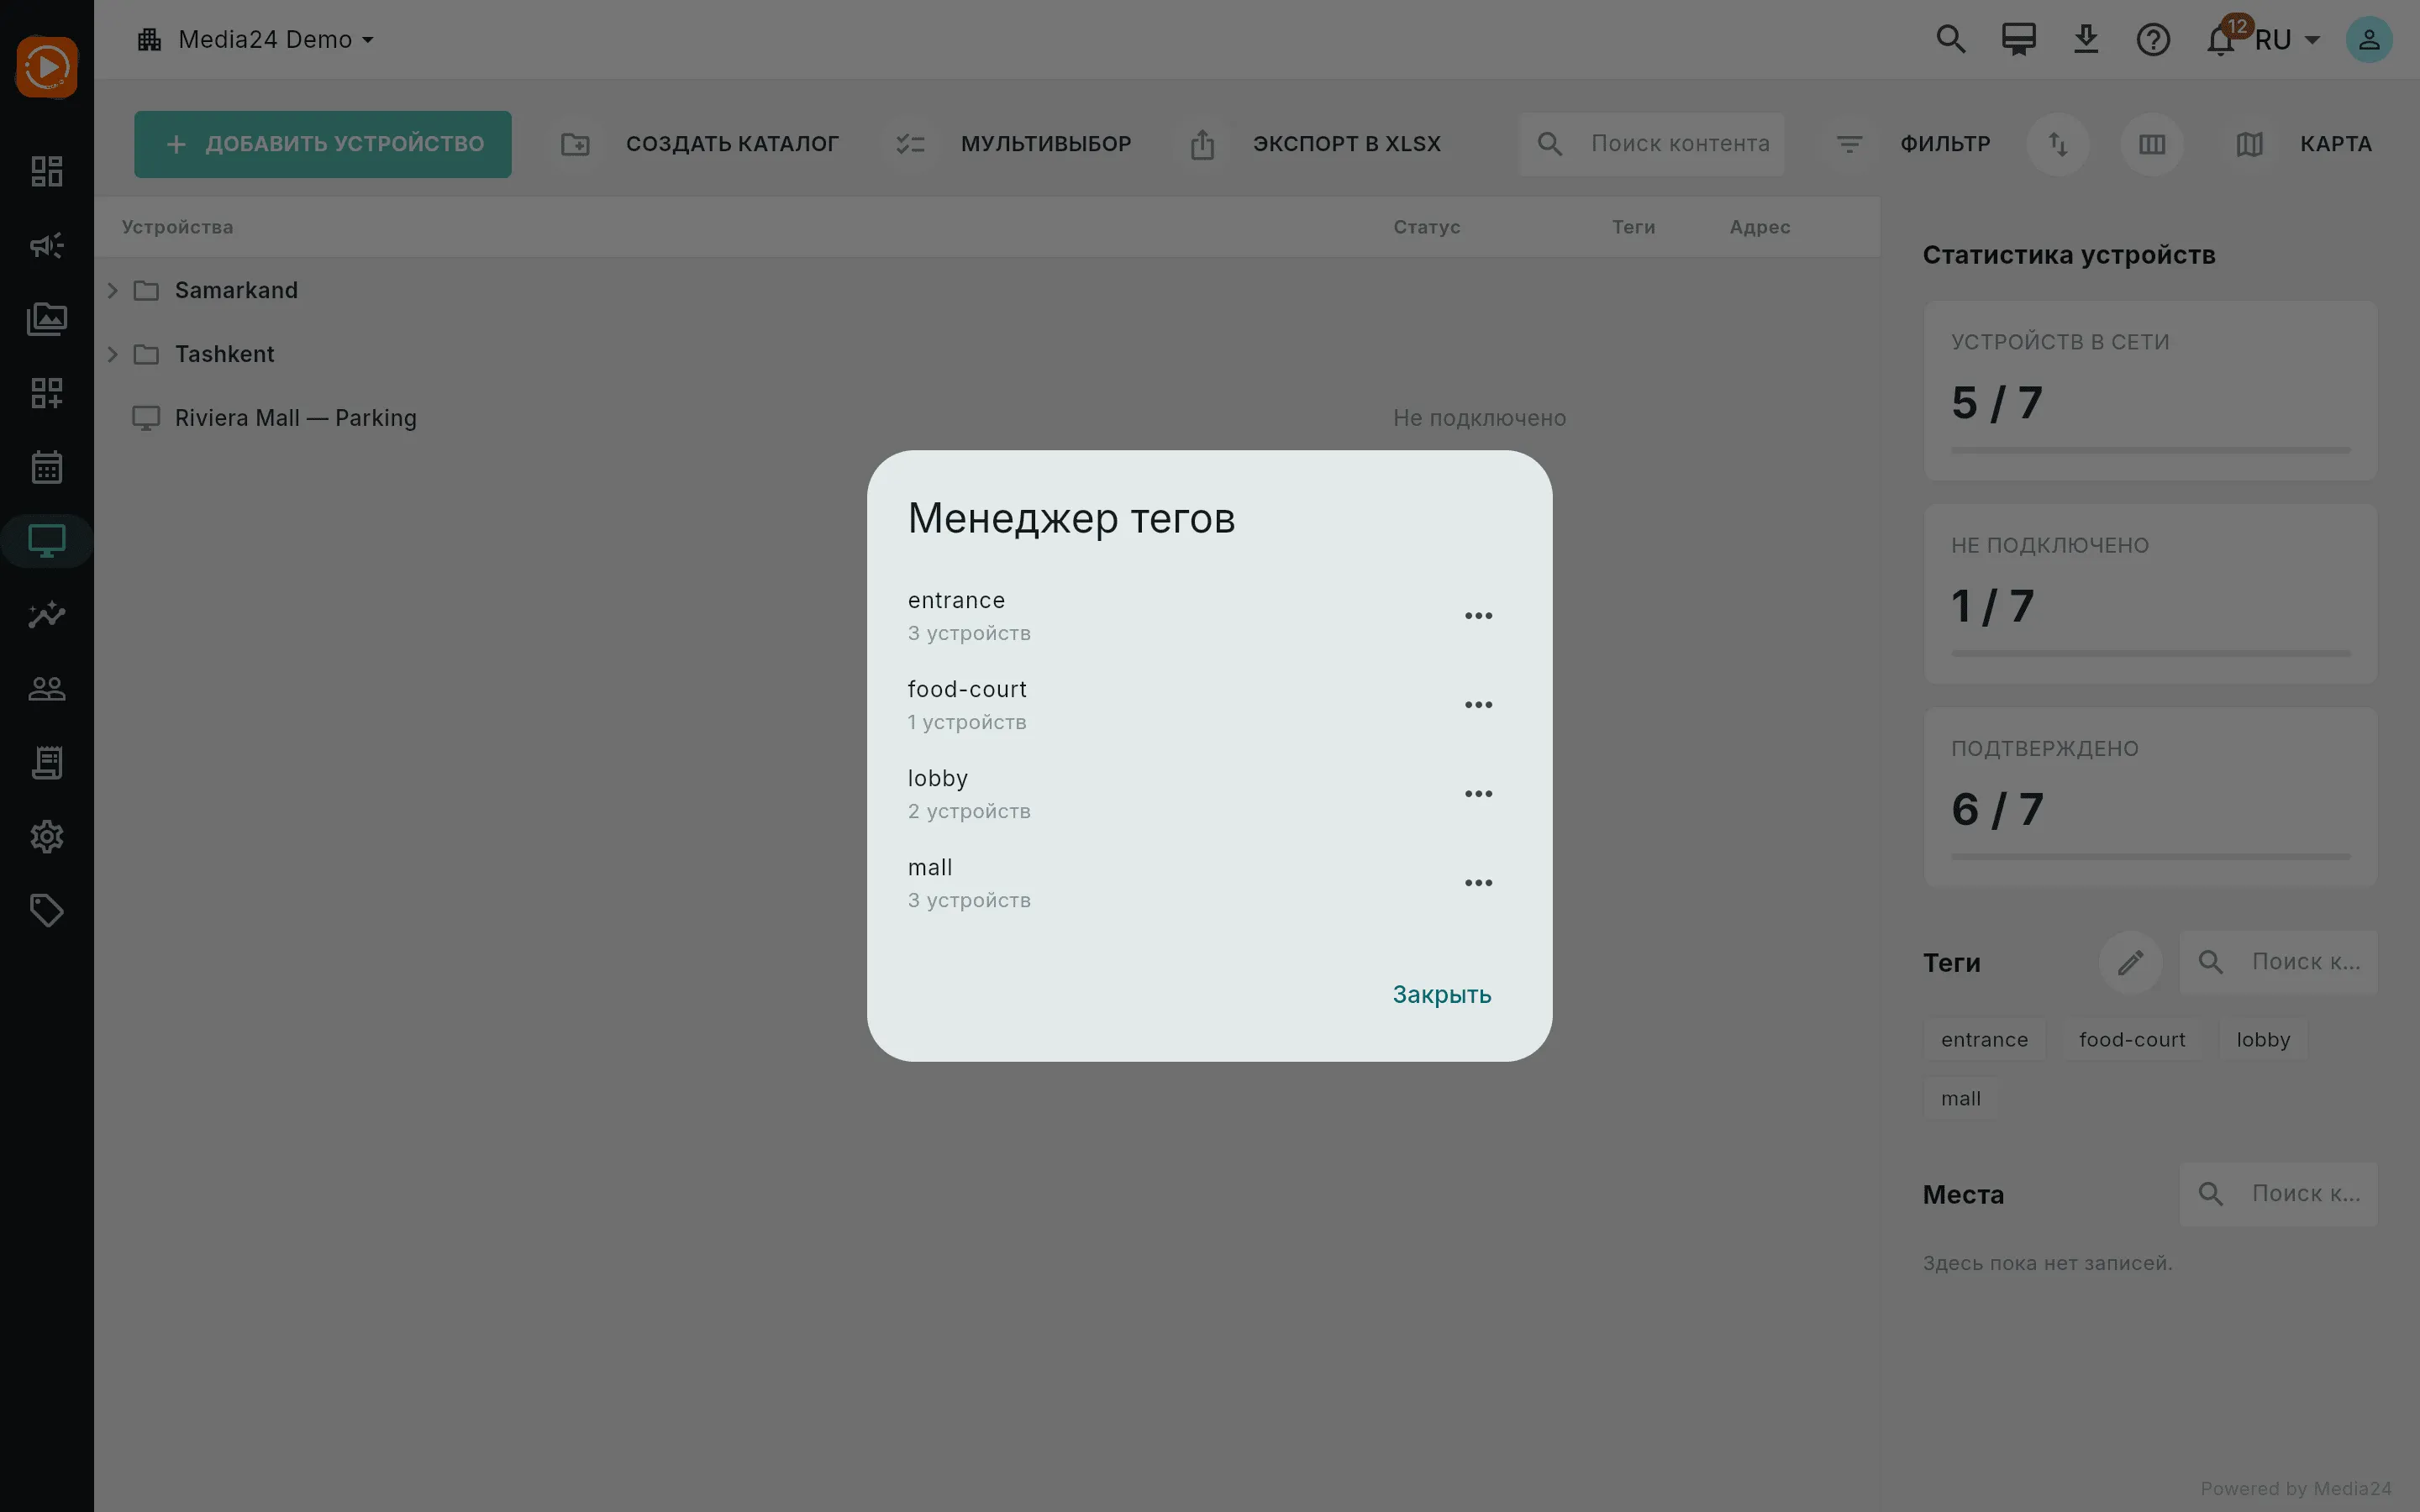Open options menu for entrance tag

pyautogui.click(x=1478, y=616)
